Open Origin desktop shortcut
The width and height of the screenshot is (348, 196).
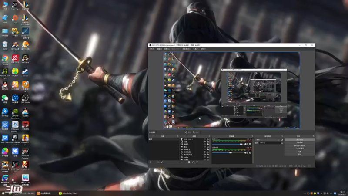point(15,19)
